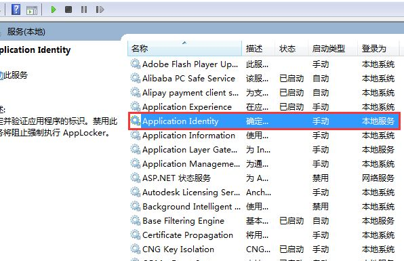Viewport: 404px width, 261px height.
Task: Select the Application Information service name
Action: [188, 136]
